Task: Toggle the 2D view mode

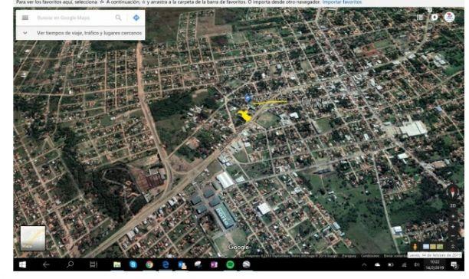Action: (x=453, y=205)
